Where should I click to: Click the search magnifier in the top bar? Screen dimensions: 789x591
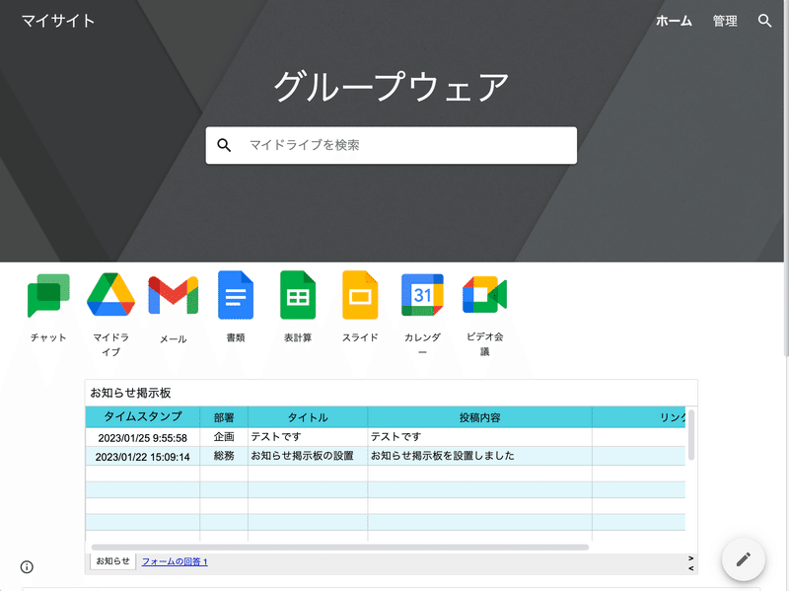point(765,20)
